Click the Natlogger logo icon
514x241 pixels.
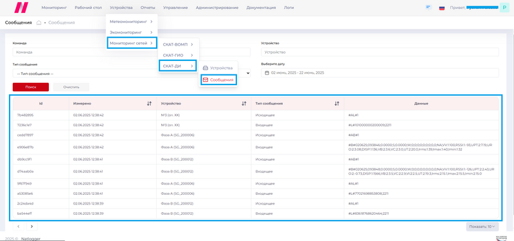pos(22,8)
